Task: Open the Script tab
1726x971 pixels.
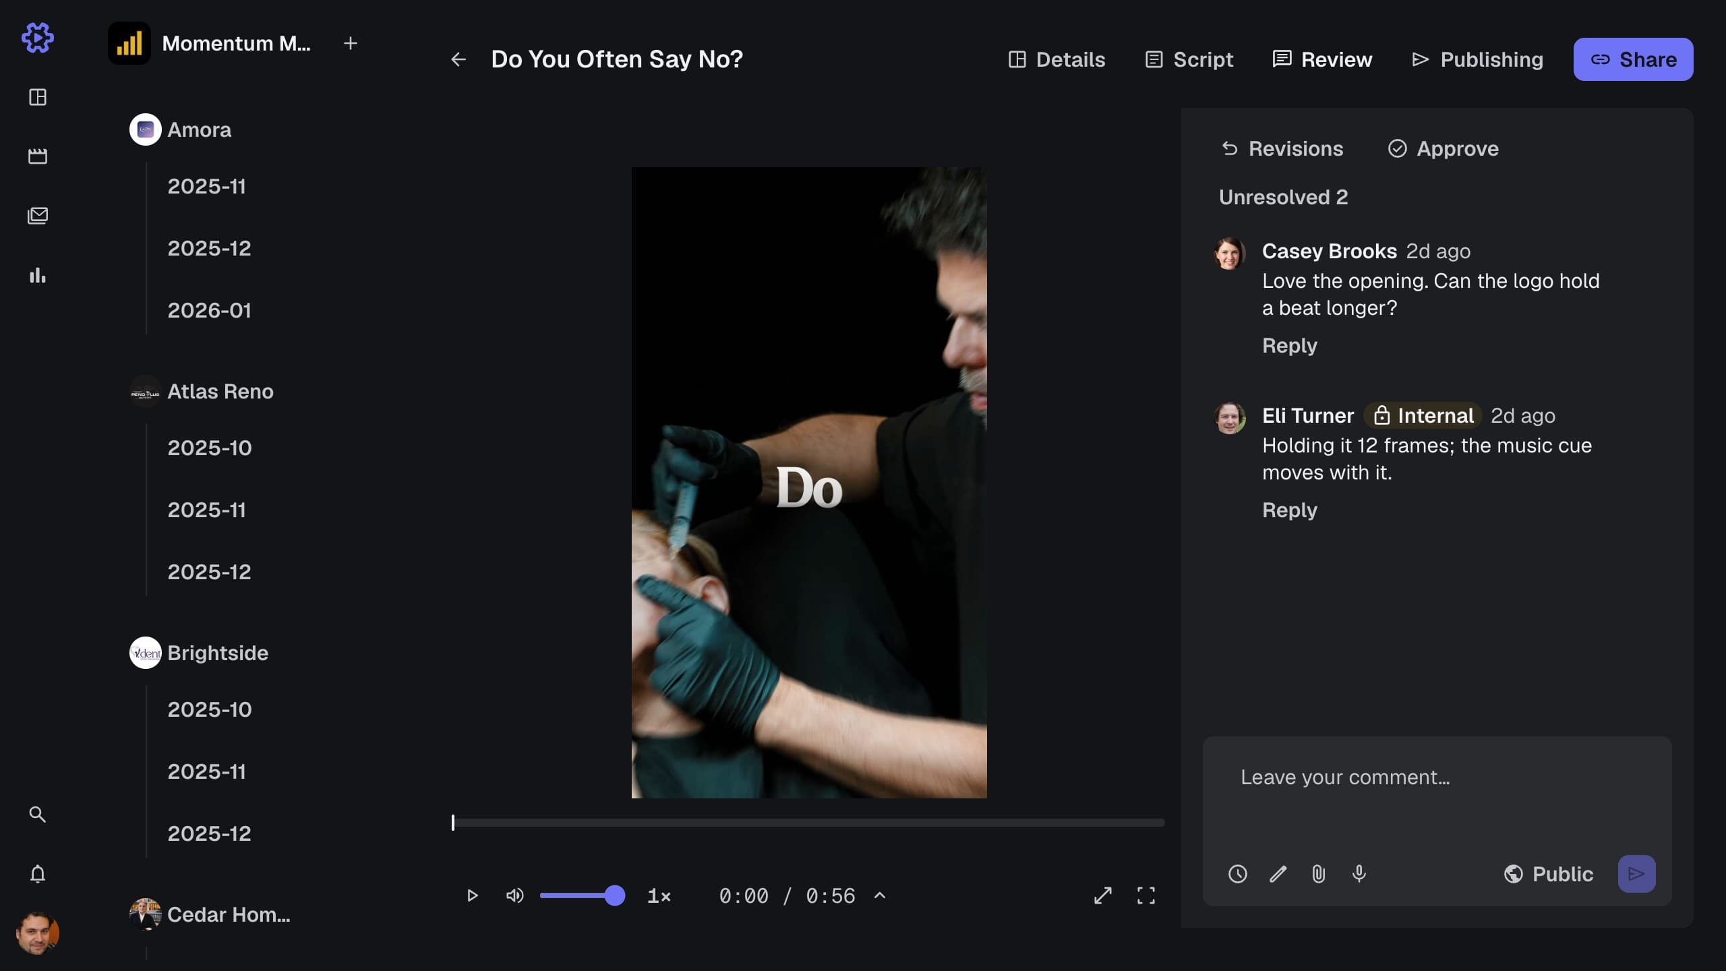Action: (1189, 59)
